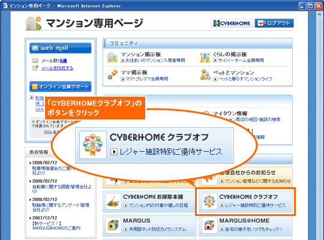Click the マンション掲示板 building icon
This screenshot has width=324, height=240.
point(112,57)
